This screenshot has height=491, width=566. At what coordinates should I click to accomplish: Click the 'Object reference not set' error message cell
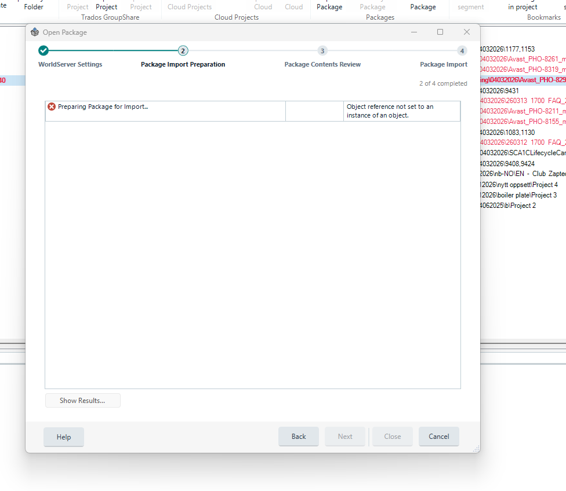pos(401,110)
